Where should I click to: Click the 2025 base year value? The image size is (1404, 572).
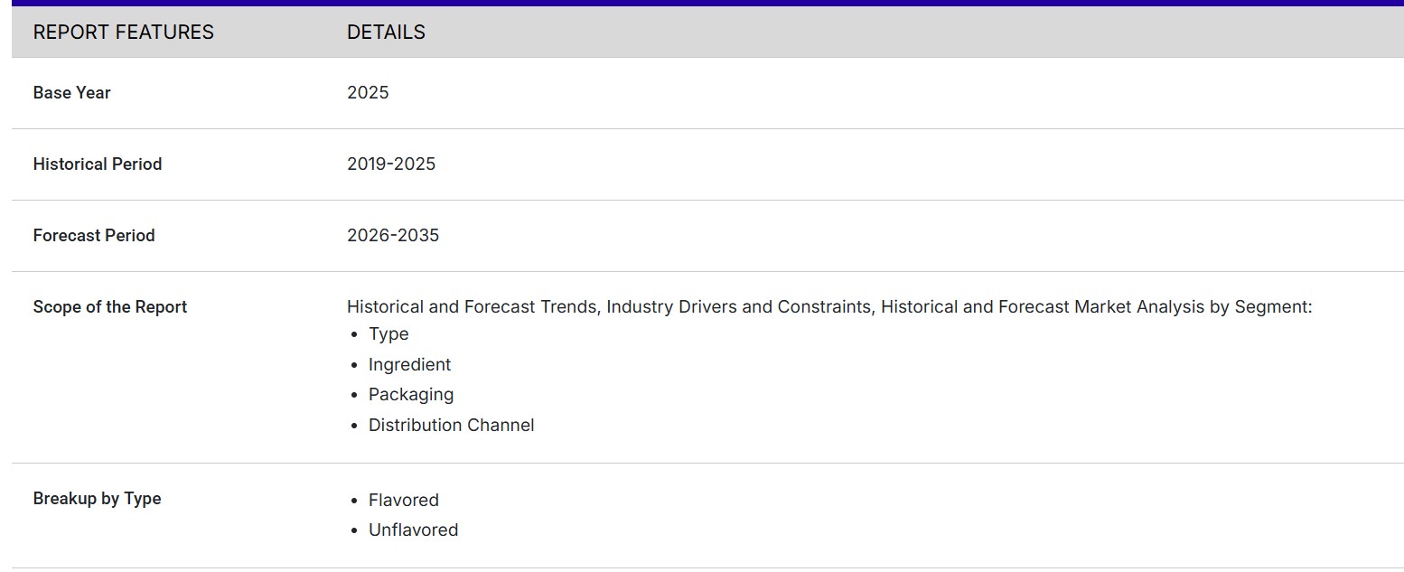[x=368, y=93]
